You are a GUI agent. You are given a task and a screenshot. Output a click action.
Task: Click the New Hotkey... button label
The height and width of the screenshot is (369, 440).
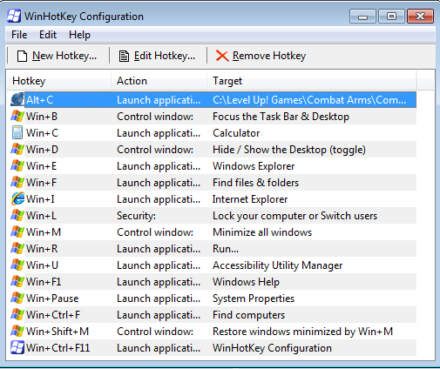64,56
